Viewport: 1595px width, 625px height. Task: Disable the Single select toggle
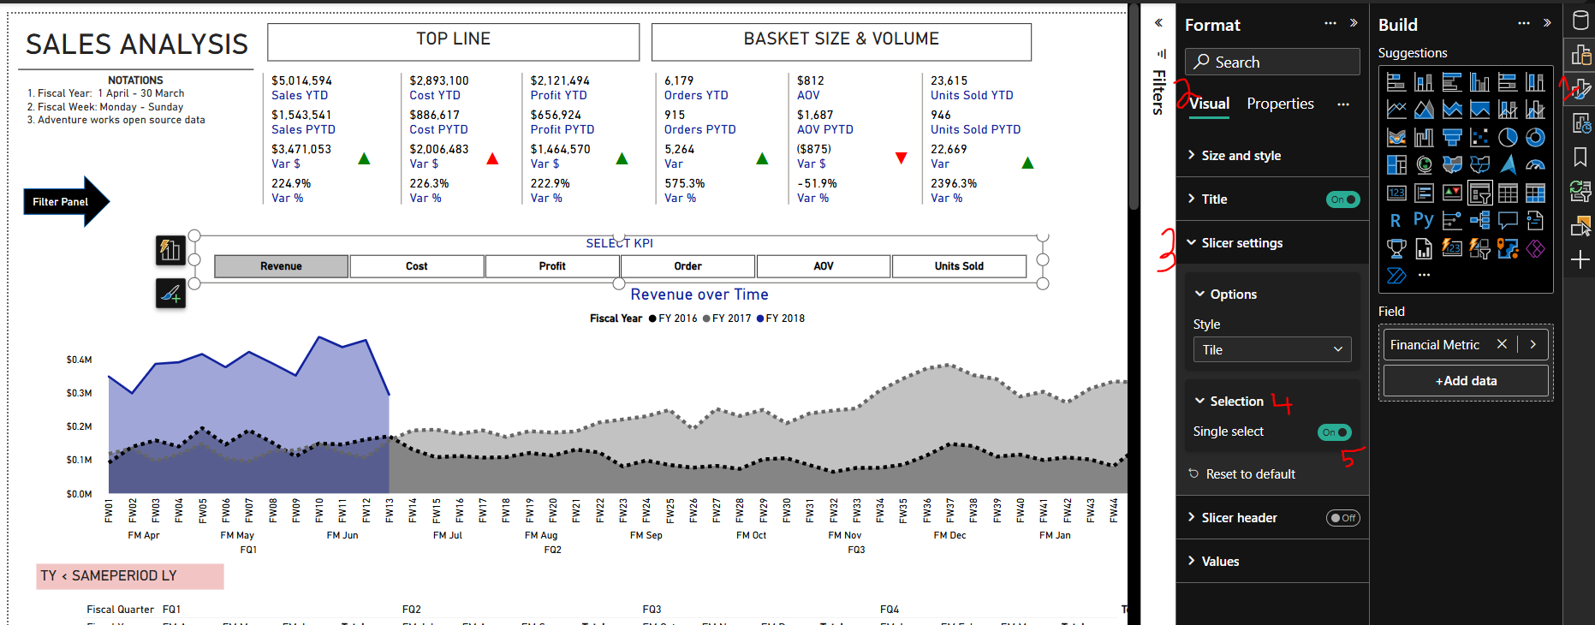(x=1334, y=432)
